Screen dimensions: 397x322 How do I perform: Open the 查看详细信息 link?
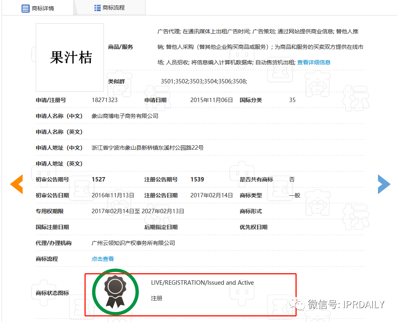(314, 62)
